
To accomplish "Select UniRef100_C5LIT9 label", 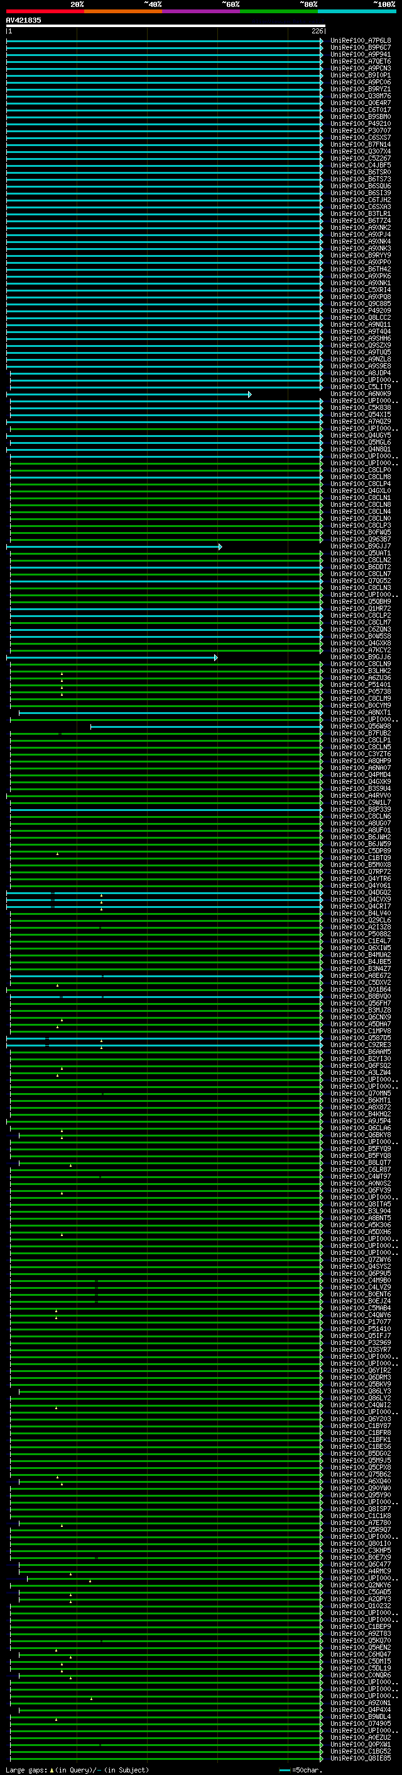I will pyautogui.click(x=361, y=387).
